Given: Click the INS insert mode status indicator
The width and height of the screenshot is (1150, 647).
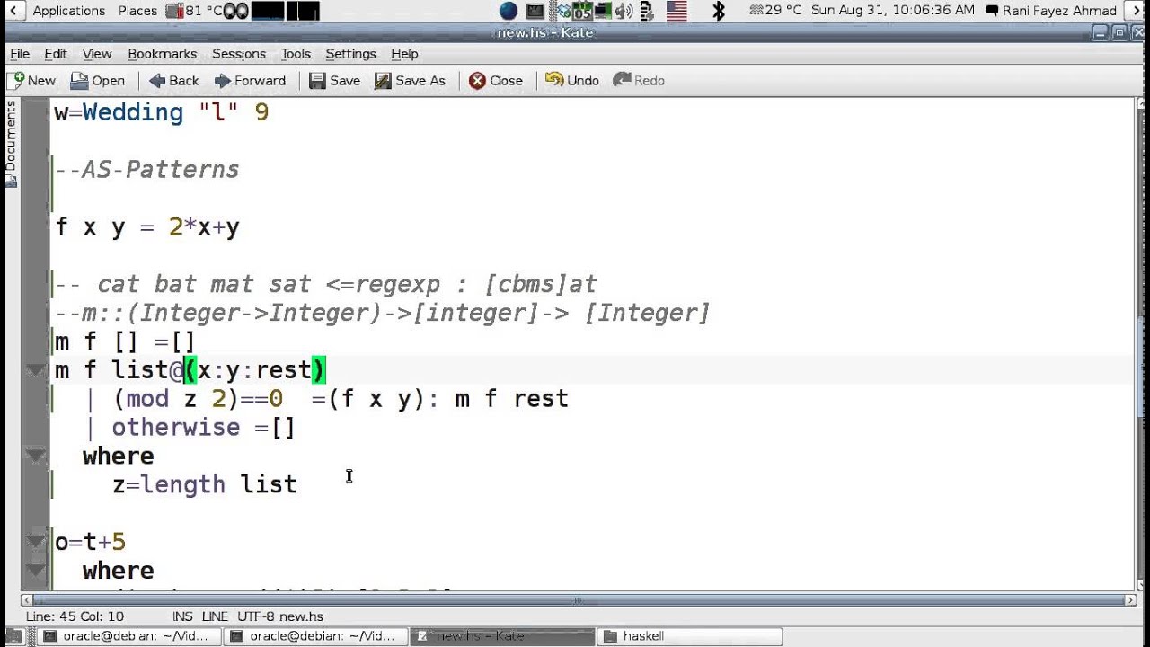Looking at the screenshot, I should [181, 616].
